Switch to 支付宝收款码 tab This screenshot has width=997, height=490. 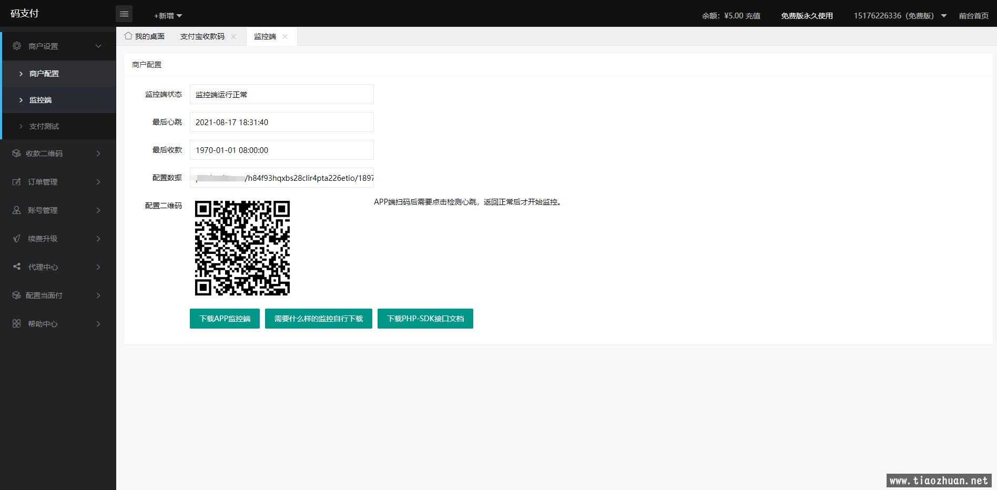click(x=202, y=36)
